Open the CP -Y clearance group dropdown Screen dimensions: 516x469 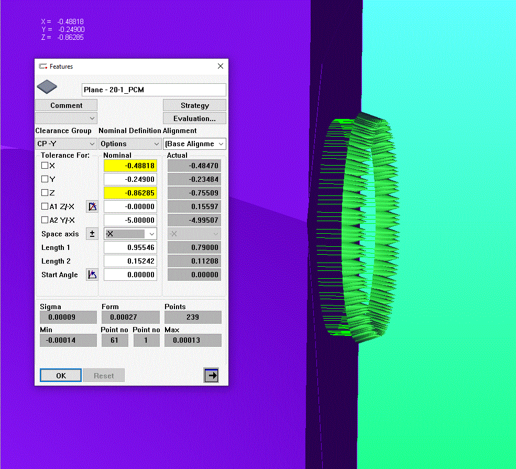[x=66, y=144]
